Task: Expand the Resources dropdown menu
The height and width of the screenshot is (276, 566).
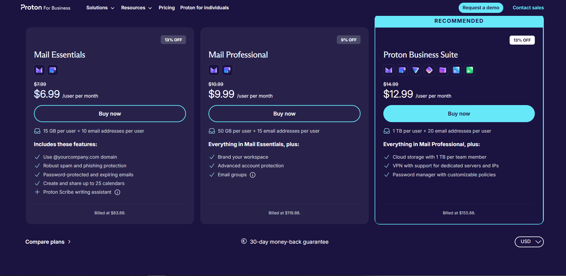Action: 136,8
